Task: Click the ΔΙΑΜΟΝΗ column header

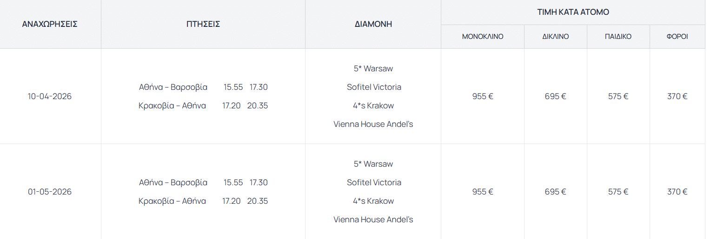Action: click(373, 24)
